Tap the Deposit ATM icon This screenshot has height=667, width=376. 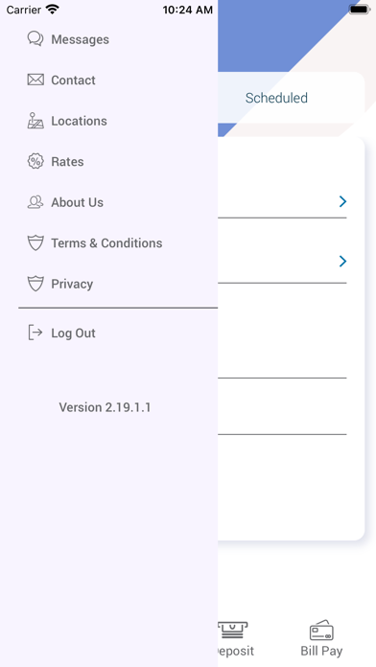click(x=233, y=630)
